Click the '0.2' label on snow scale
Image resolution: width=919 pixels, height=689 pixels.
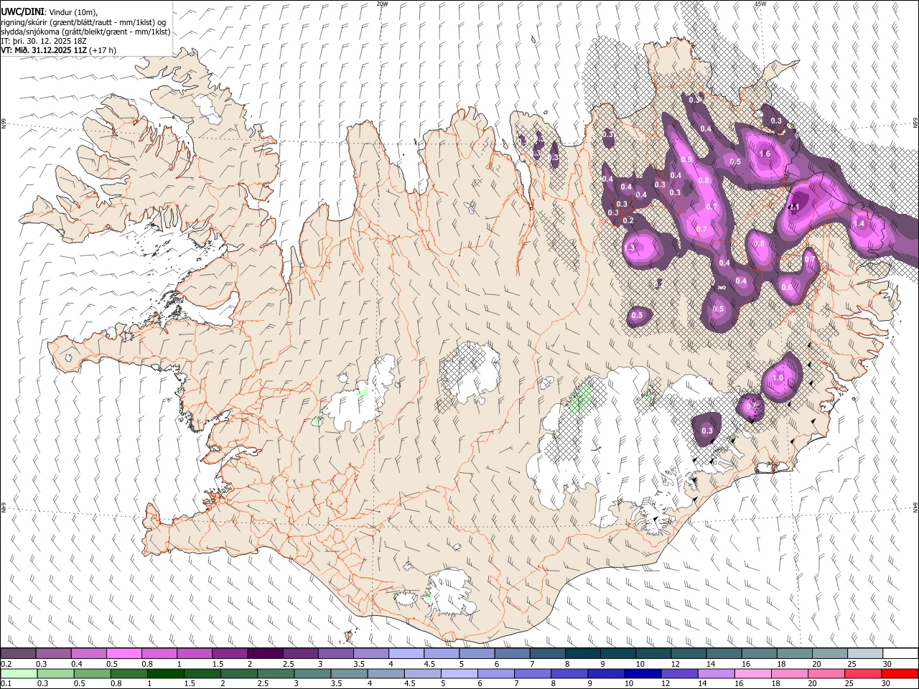tap(6, 664)
